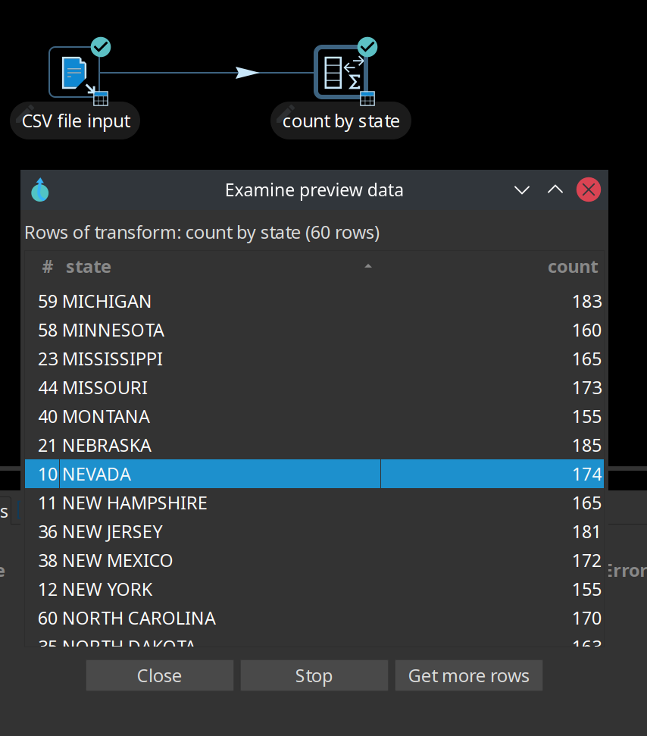
Task: Click the preview table icon under CSV input
Action: click(101, 98)
